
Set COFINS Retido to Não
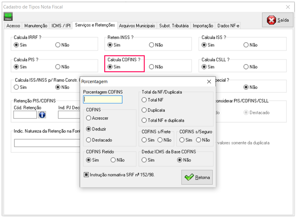click(x=113, y=160)
